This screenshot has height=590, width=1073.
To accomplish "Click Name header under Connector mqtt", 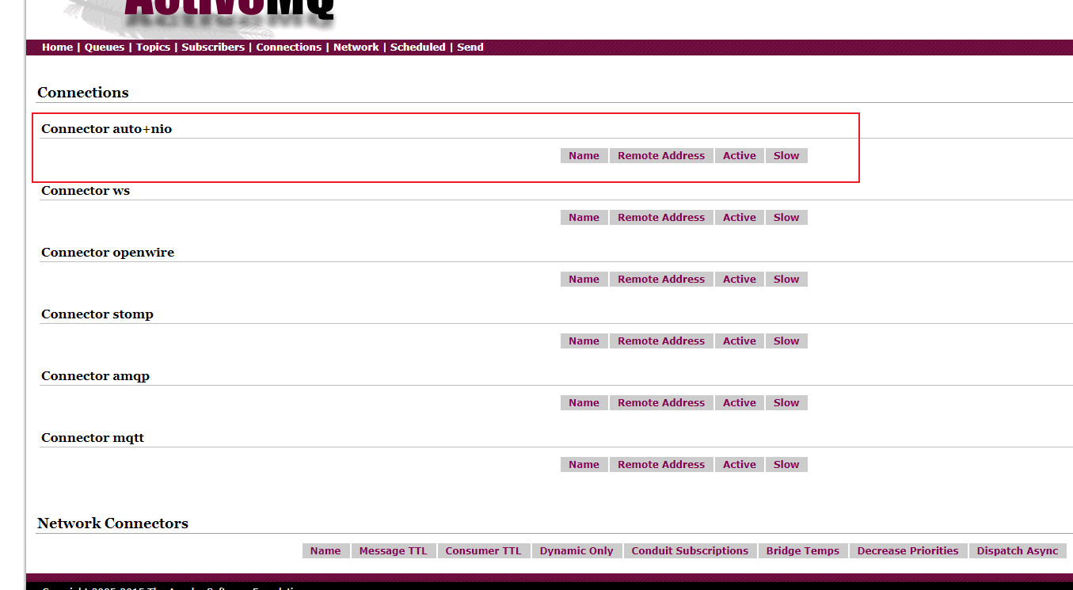I will click(x=584, y=465).
